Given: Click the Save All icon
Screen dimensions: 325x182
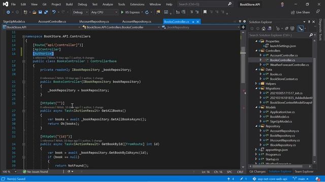Looking at the screenshot, I should [x=46, y=12].
